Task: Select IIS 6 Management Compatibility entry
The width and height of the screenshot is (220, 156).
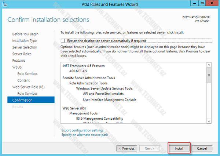Action: [100, 119]
